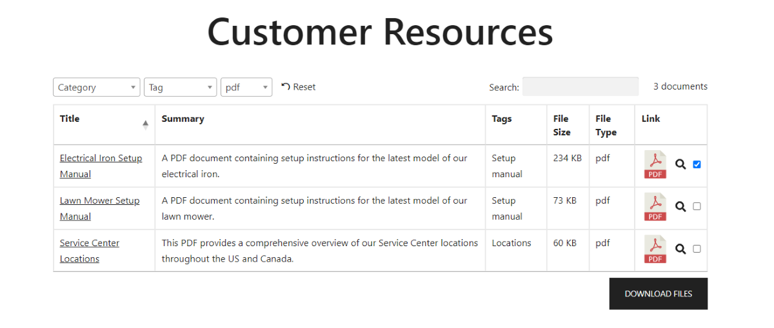Click the sort arrow in Title column
774x328 pixels.
[x=146, y=124]
